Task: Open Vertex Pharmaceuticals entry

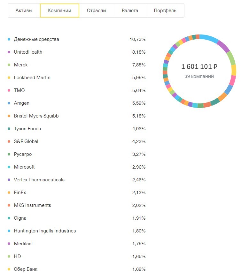Action: click(x=77, y=180)
